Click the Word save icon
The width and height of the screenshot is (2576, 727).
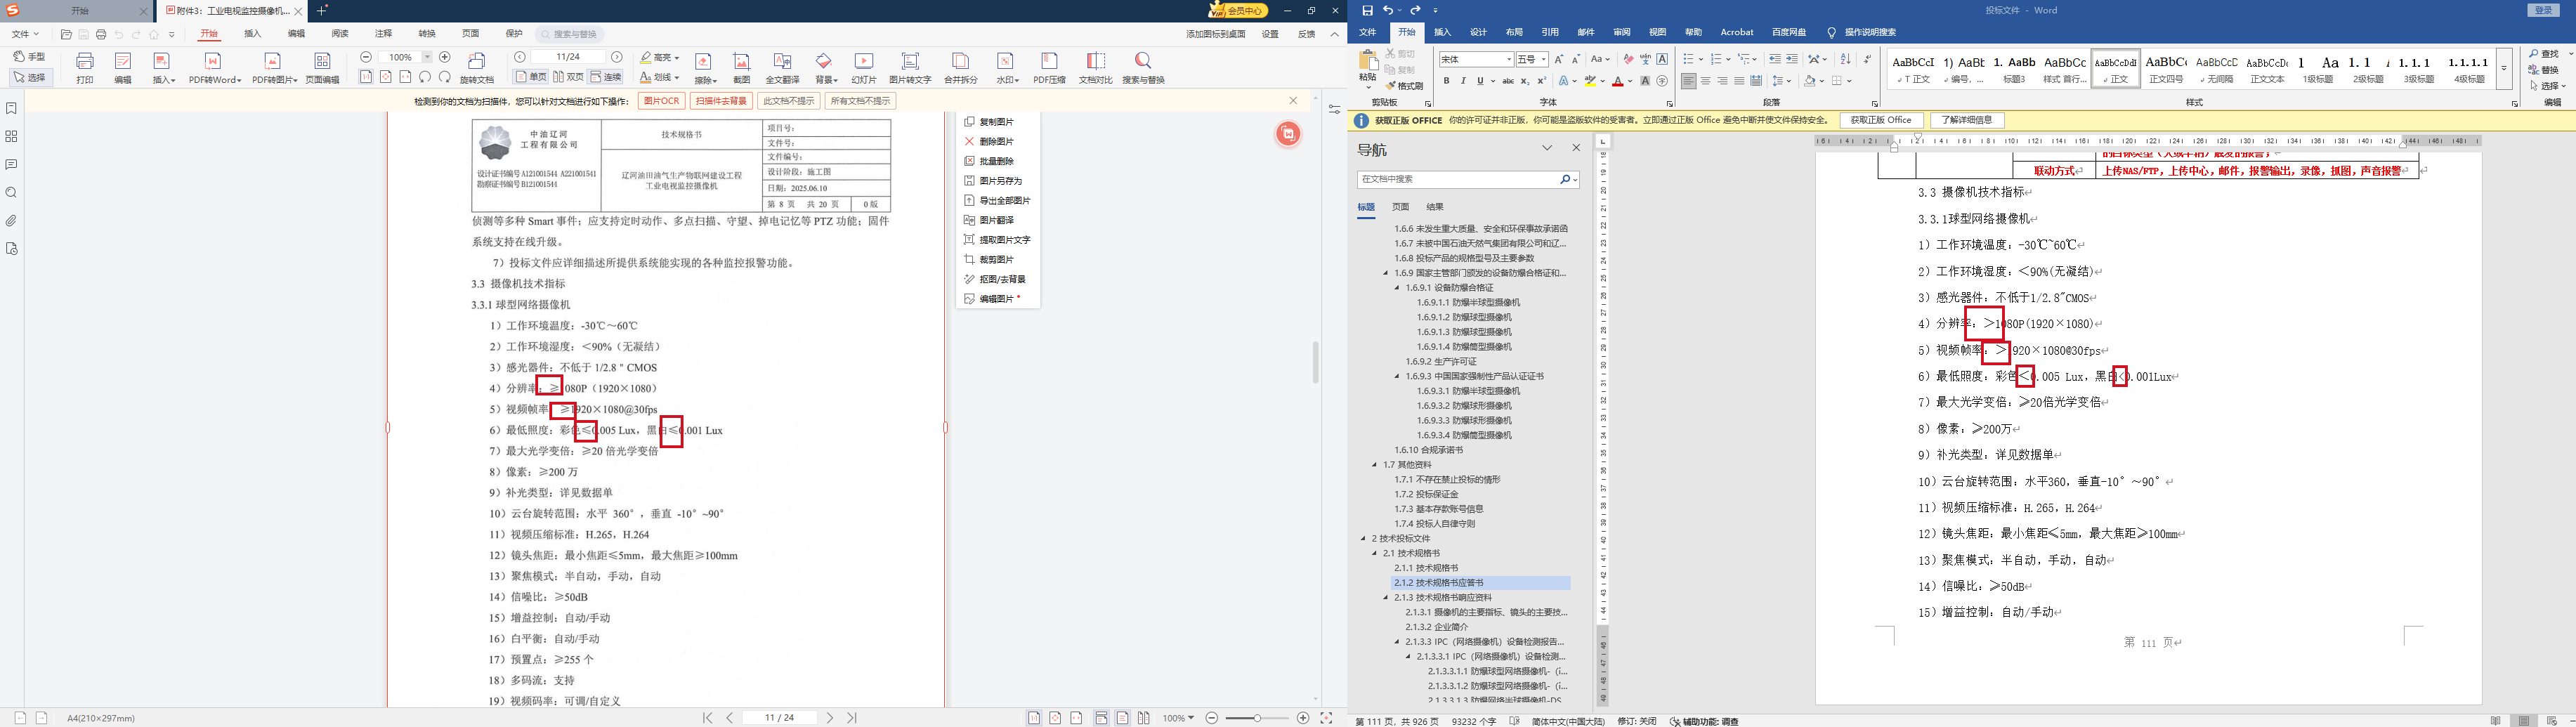(1367, 10)
